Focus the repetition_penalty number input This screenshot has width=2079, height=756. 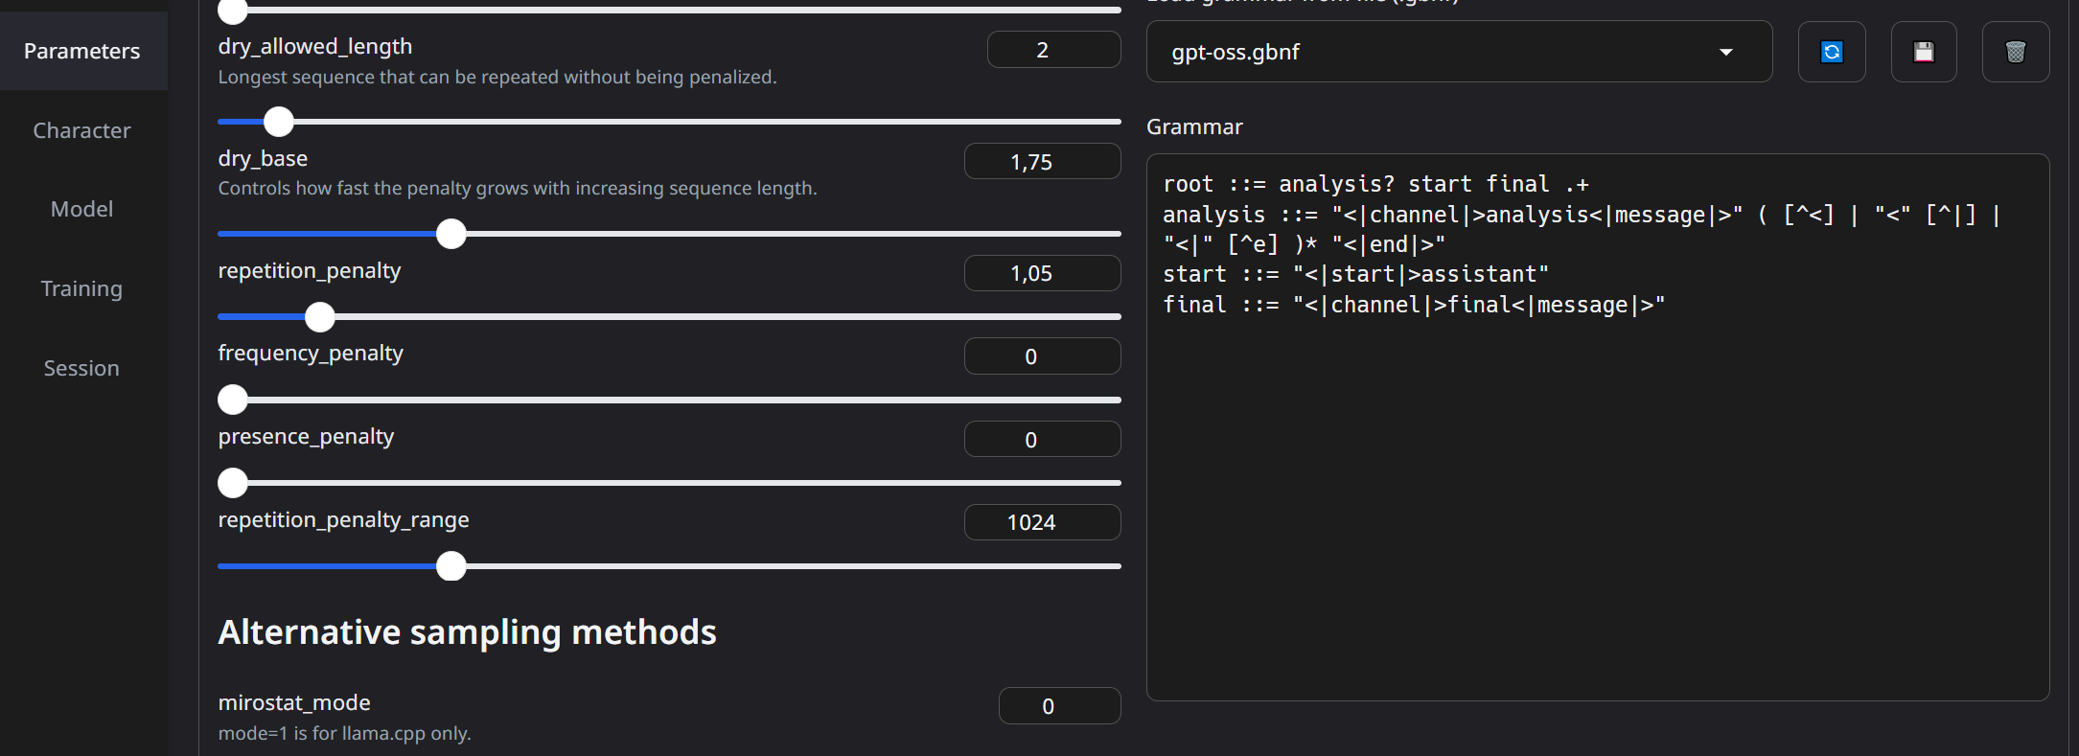(x=1042, y=273)
